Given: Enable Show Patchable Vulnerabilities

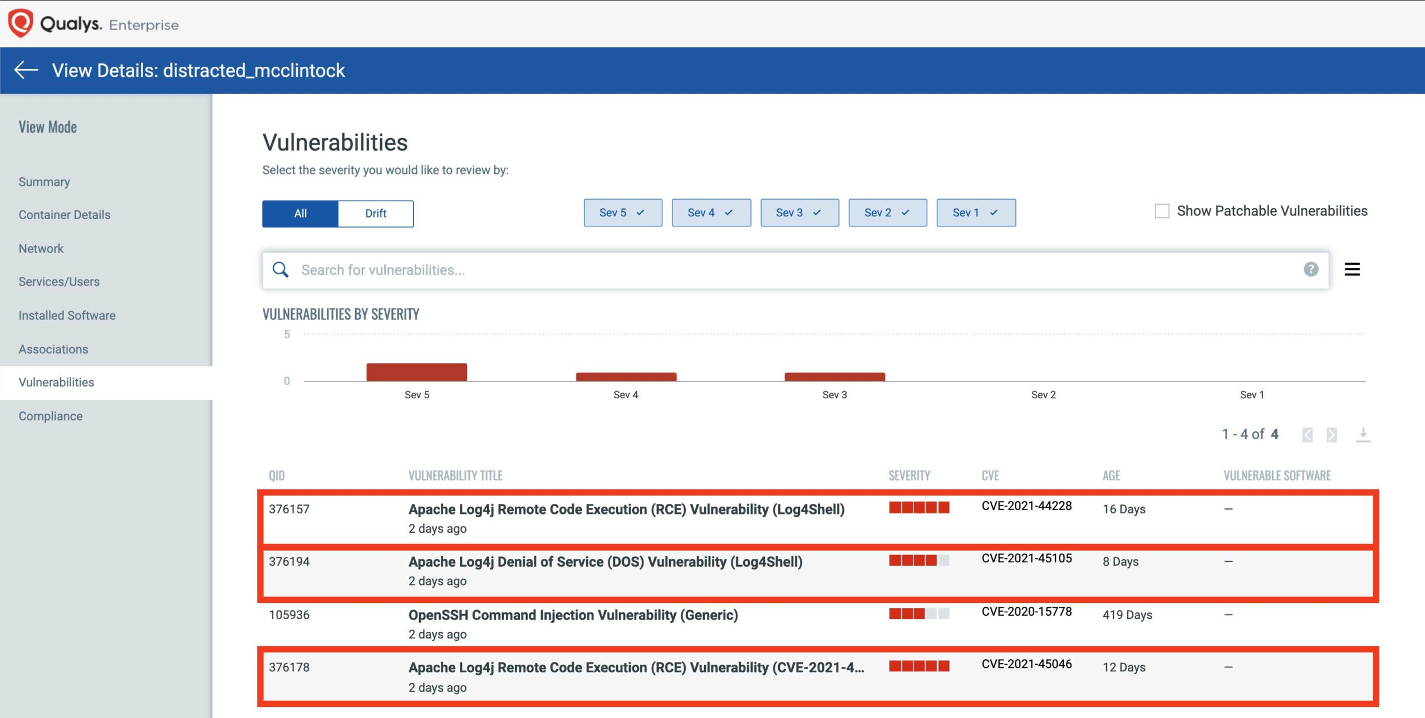Looking at the screenshot, I should (1162, 211).
